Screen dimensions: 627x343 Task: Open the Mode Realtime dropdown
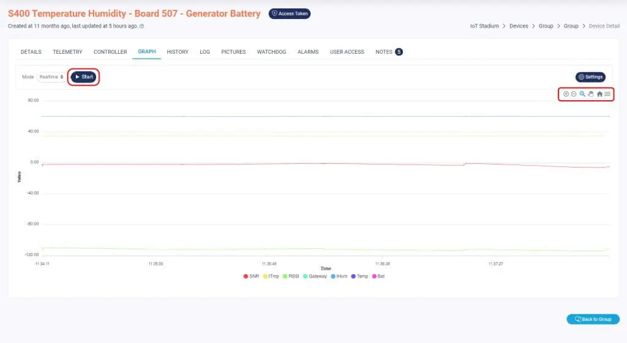[x=51, y=77]
